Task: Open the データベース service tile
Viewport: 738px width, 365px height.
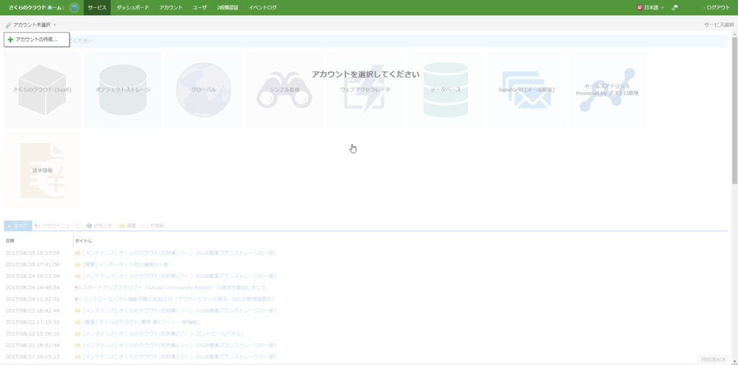Action: click(x=445, y=90)
